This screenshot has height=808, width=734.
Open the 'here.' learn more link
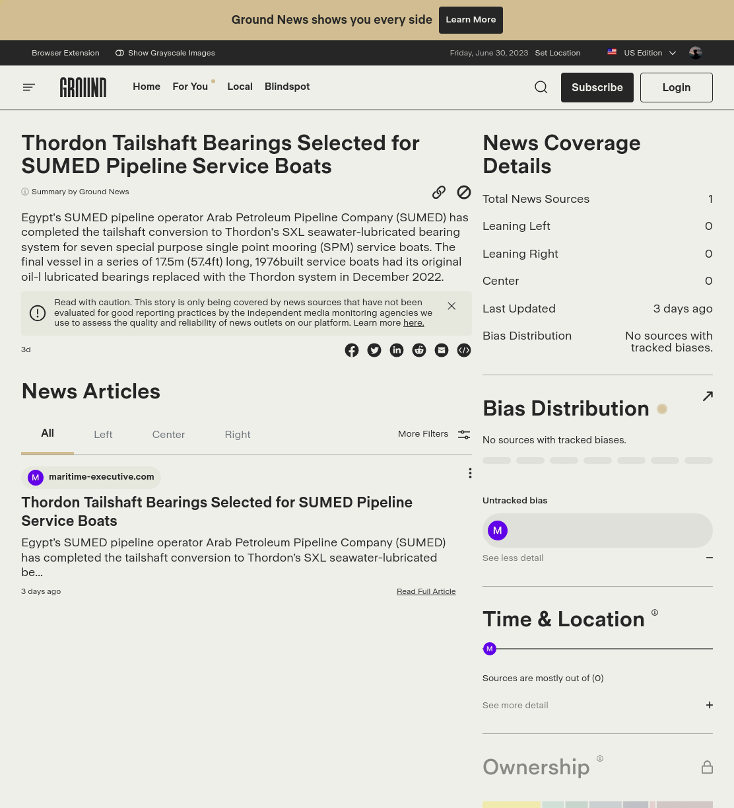coord(414,323)
